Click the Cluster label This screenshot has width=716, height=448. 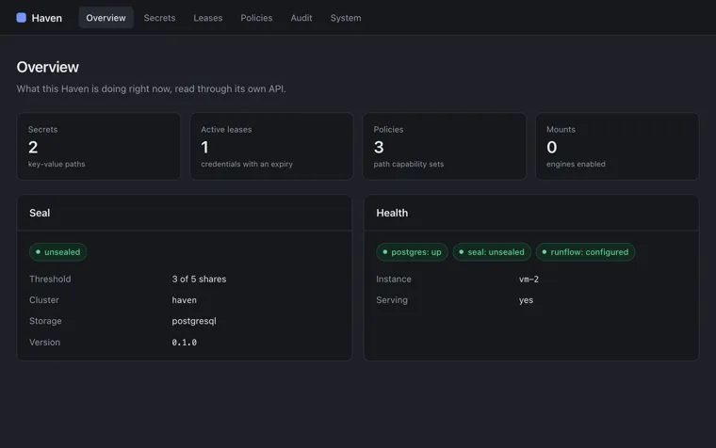pyautogui.click(x=44, y=300)
